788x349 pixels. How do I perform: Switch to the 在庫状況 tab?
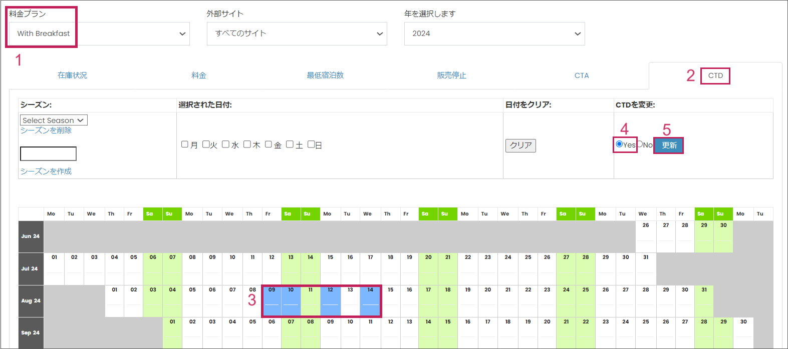point(72,75)
